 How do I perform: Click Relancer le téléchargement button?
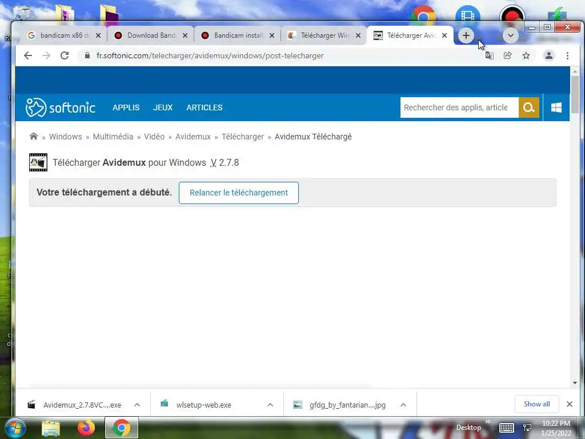tap(239, 193)
